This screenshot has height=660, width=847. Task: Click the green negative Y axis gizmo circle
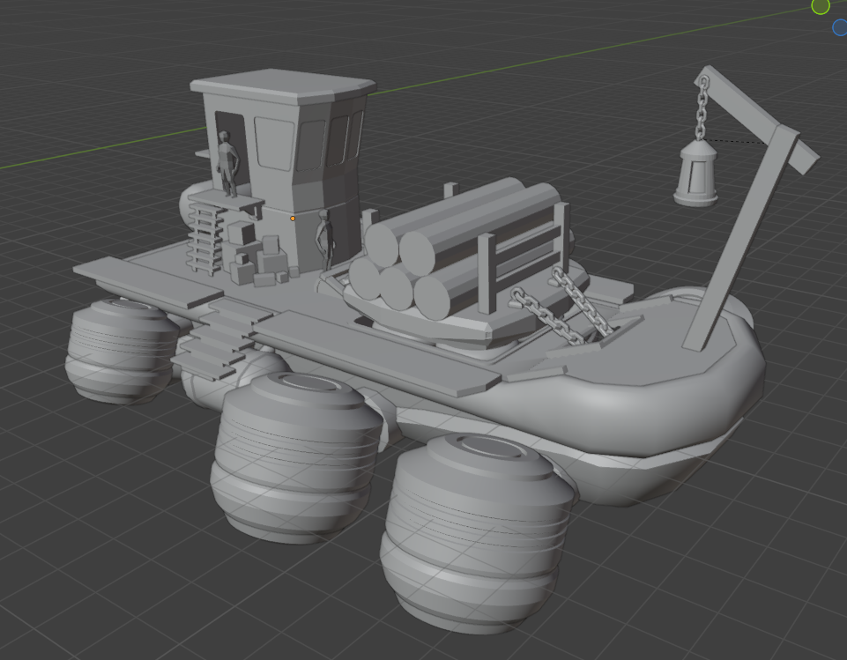(821, 7)
